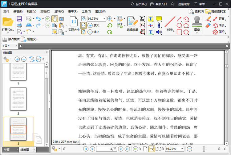
Task: Click the 实际大小 actual size icon
Action: 74,24
